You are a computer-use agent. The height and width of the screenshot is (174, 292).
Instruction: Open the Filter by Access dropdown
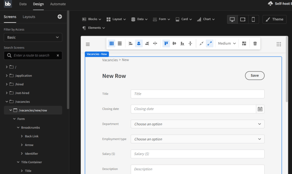pyautogui.click(x=33, y=37)
